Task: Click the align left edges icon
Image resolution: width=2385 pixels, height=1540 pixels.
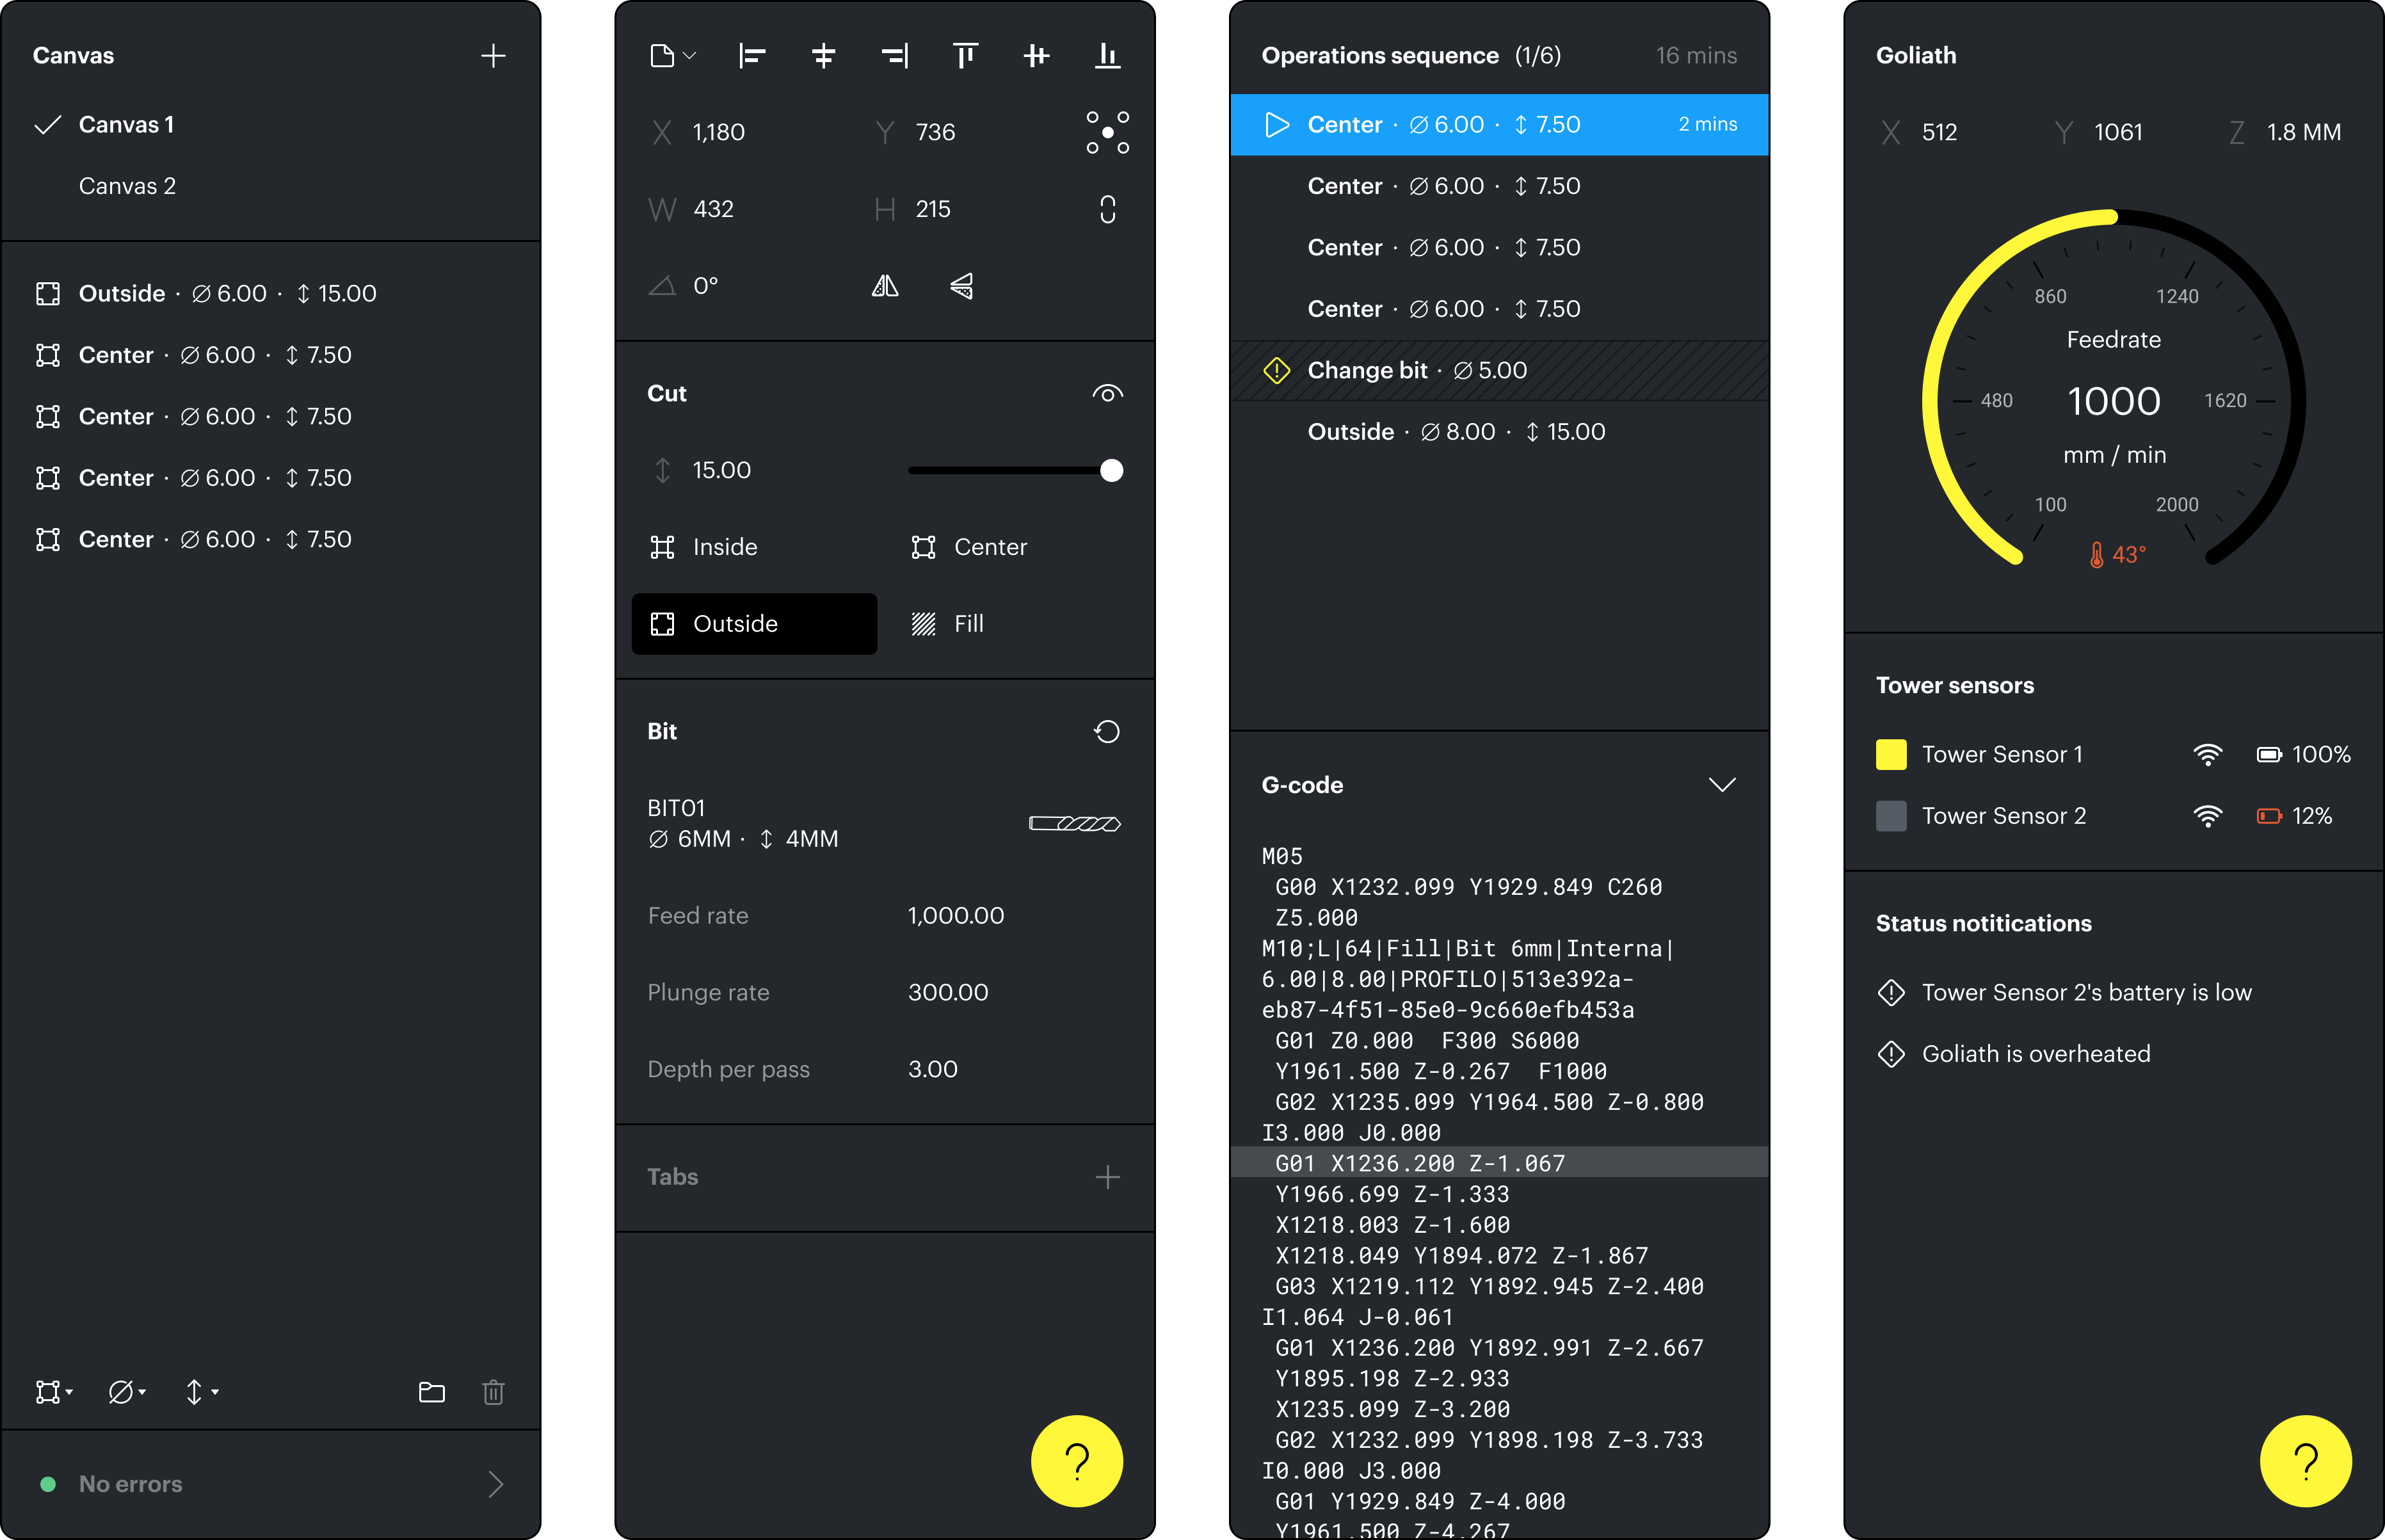Action: point(752,56)
